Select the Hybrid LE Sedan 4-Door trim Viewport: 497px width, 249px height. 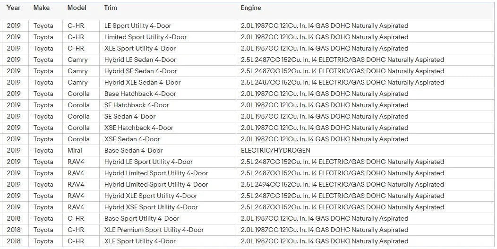(140, 60)
